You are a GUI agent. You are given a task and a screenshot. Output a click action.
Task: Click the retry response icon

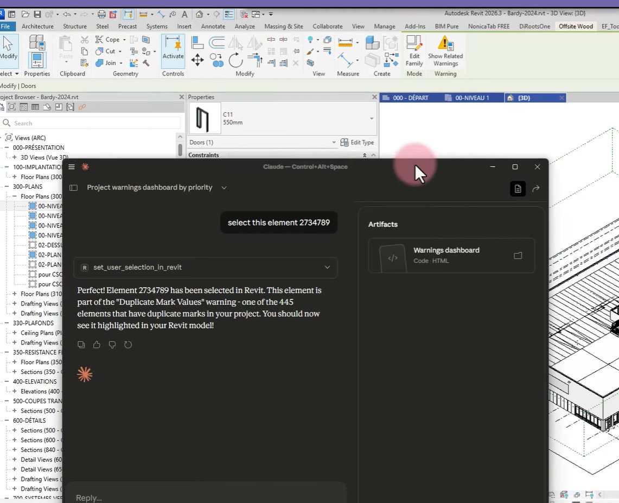coord(128,345)
